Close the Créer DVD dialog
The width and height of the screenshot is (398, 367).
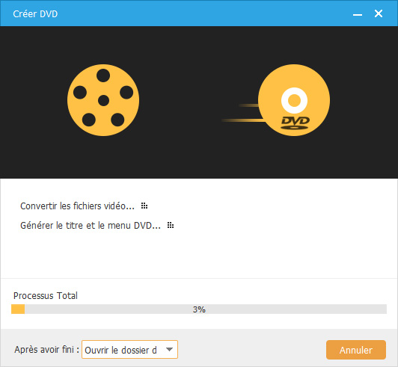coord(379,13)
